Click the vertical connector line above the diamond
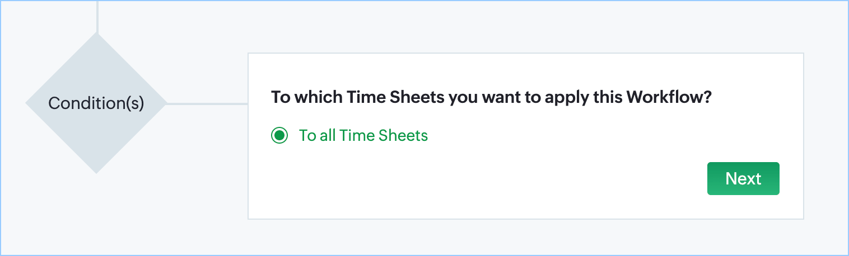Screen dimensions: 849x256 pos(97,16)
